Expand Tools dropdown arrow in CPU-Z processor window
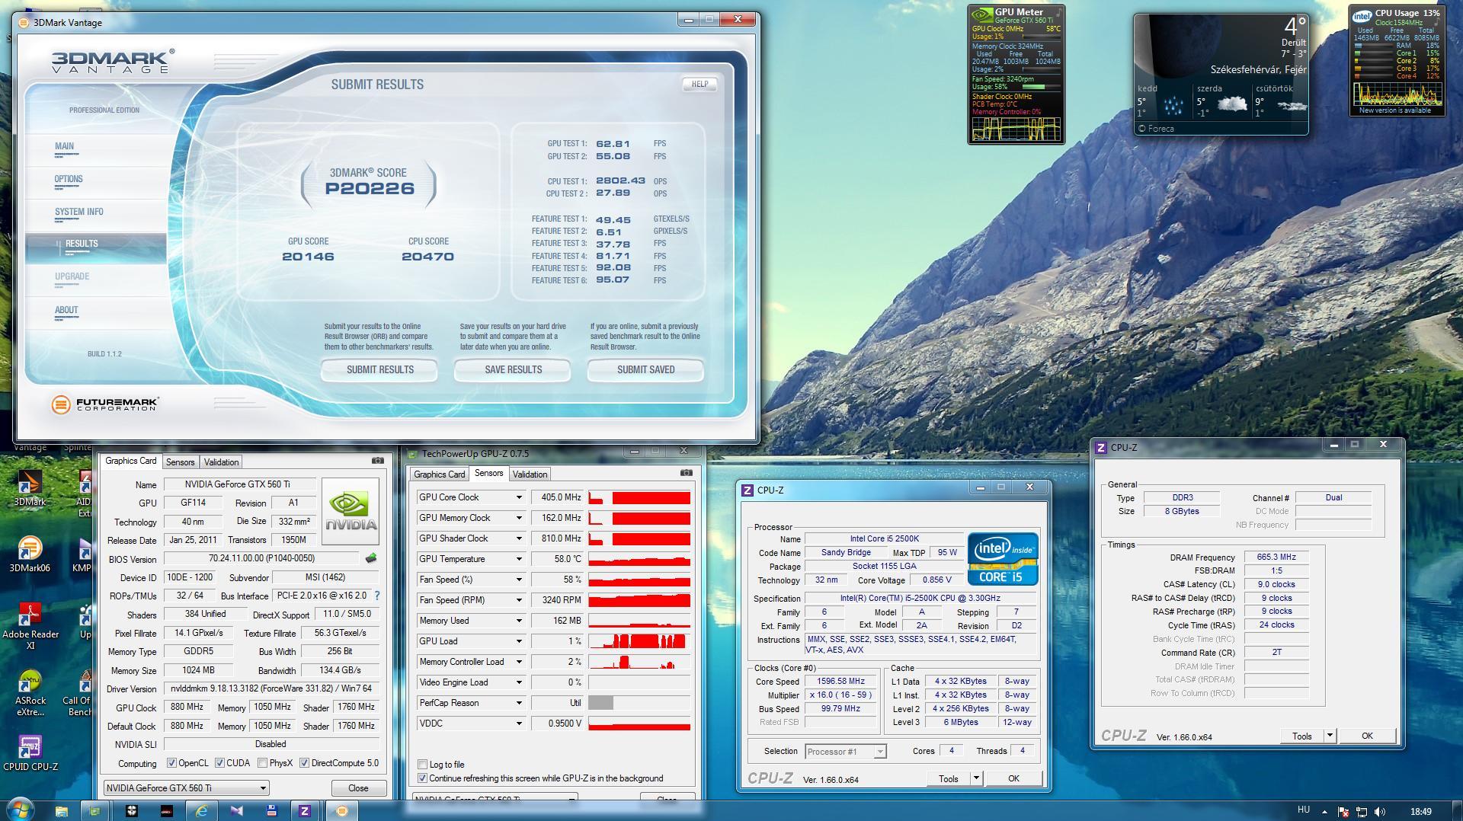Screen dimensions: 1463x821 pyautogui.click(x=976, y=778)
